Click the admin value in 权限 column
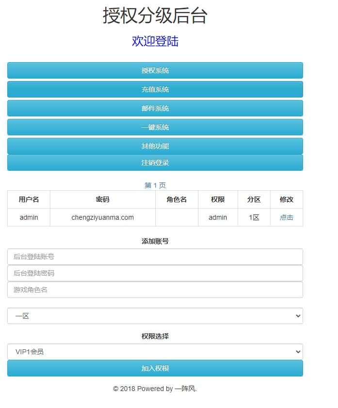Screen dimensions: 338x408 (x=218, y=217)
